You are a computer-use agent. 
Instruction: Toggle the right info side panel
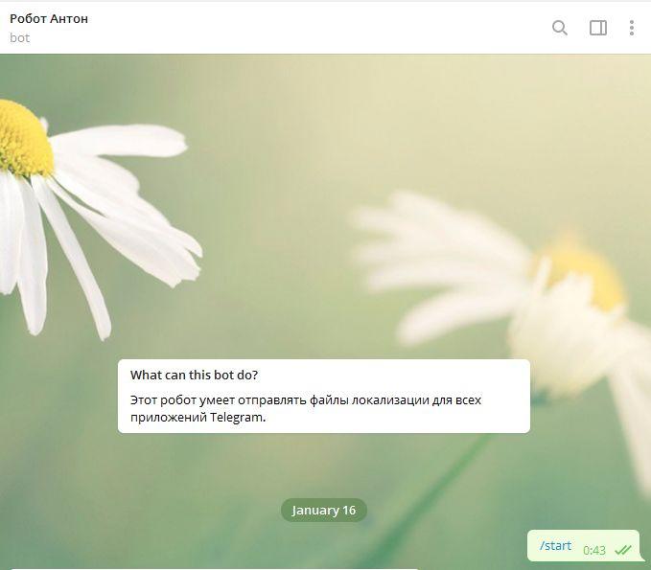tap(598, 28)
